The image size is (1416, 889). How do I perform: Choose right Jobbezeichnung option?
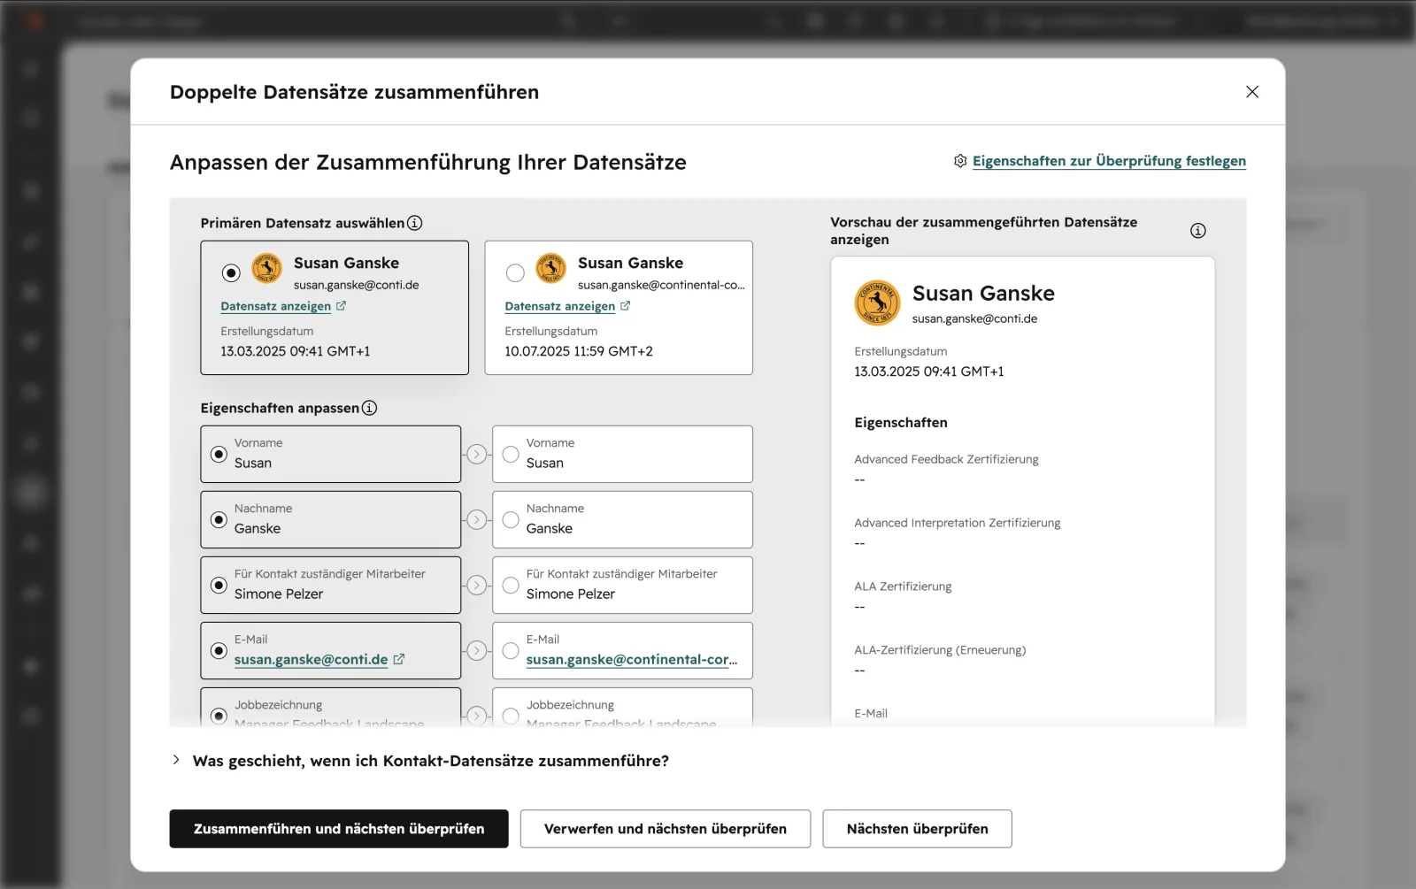tap(511, 716)
